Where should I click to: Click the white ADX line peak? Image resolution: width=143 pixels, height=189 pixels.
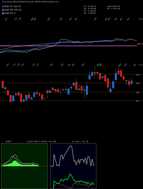click(71, 146)
